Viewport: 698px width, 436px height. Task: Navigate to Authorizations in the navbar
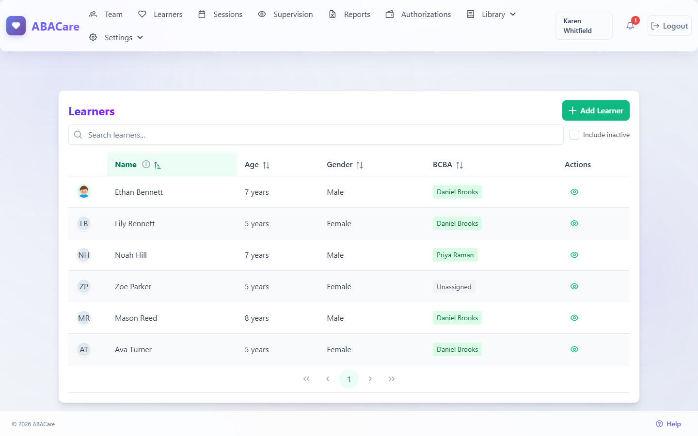[418, 14]
